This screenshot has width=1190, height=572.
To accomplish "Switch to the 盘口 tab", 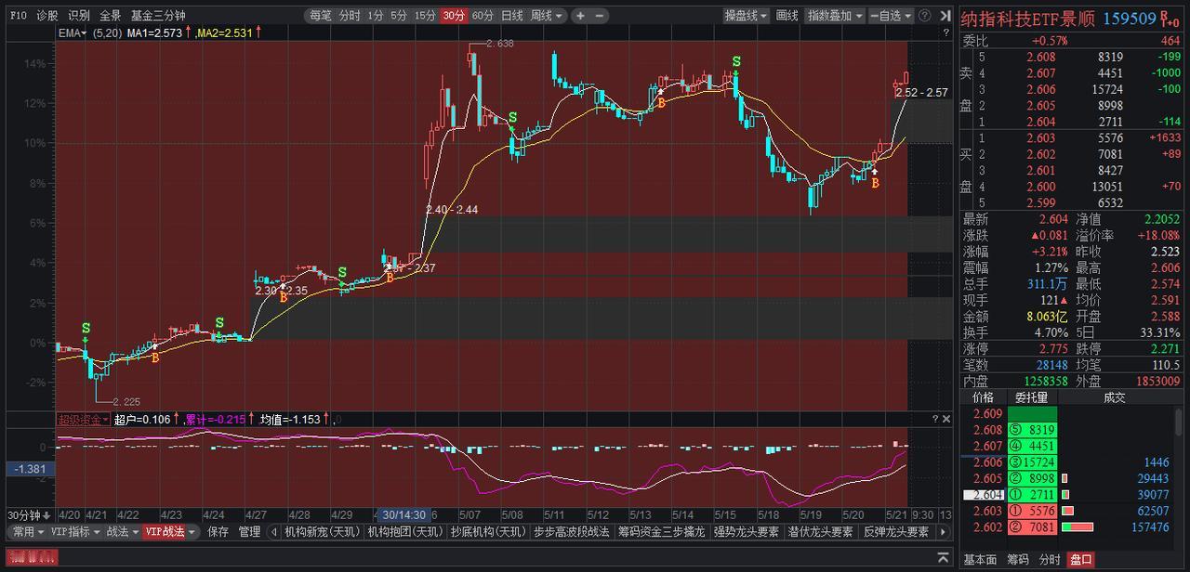I will 1081,559.
